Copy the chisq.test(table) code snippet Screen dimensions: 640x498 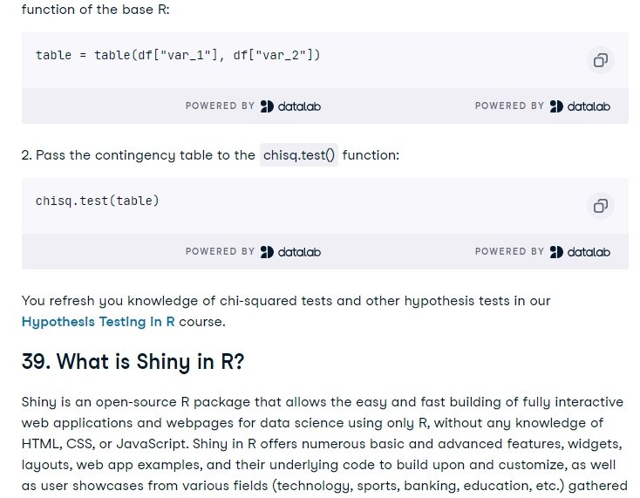pyautogui.click(x=601, y=206)
